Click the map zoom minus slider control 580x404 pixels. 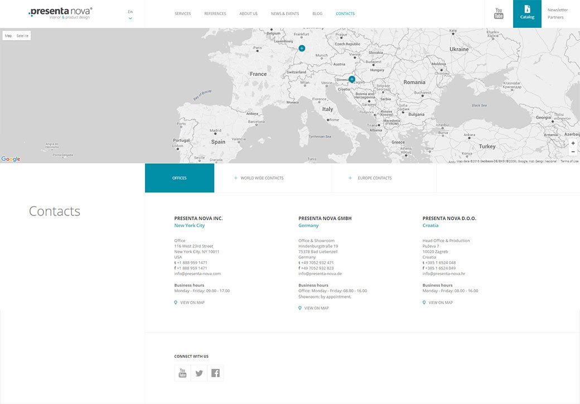(573, 151)
